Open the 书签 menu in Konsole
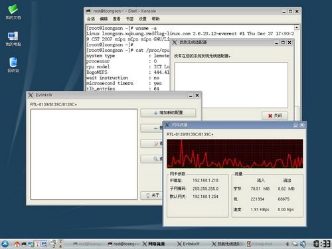Viewport: 332px width, 249px height. point(129,19)
